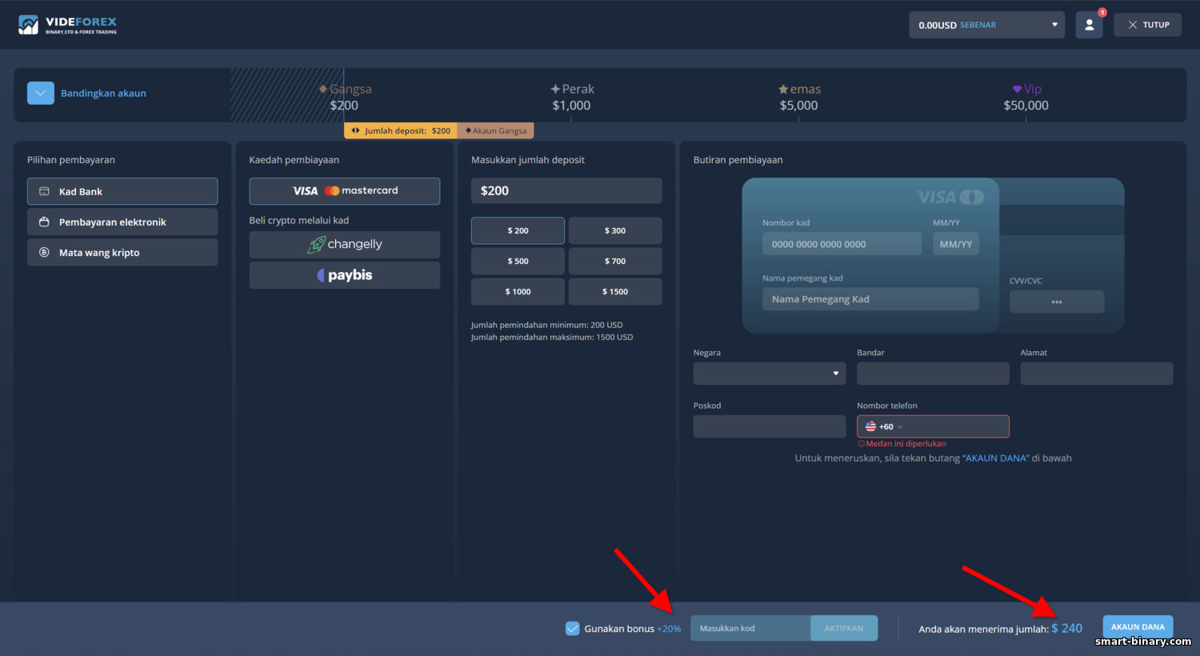The width and height of the screenshot is (1200, 656).
Task: Pick the $ 200 preset amount
Action: tap(518, 230)
